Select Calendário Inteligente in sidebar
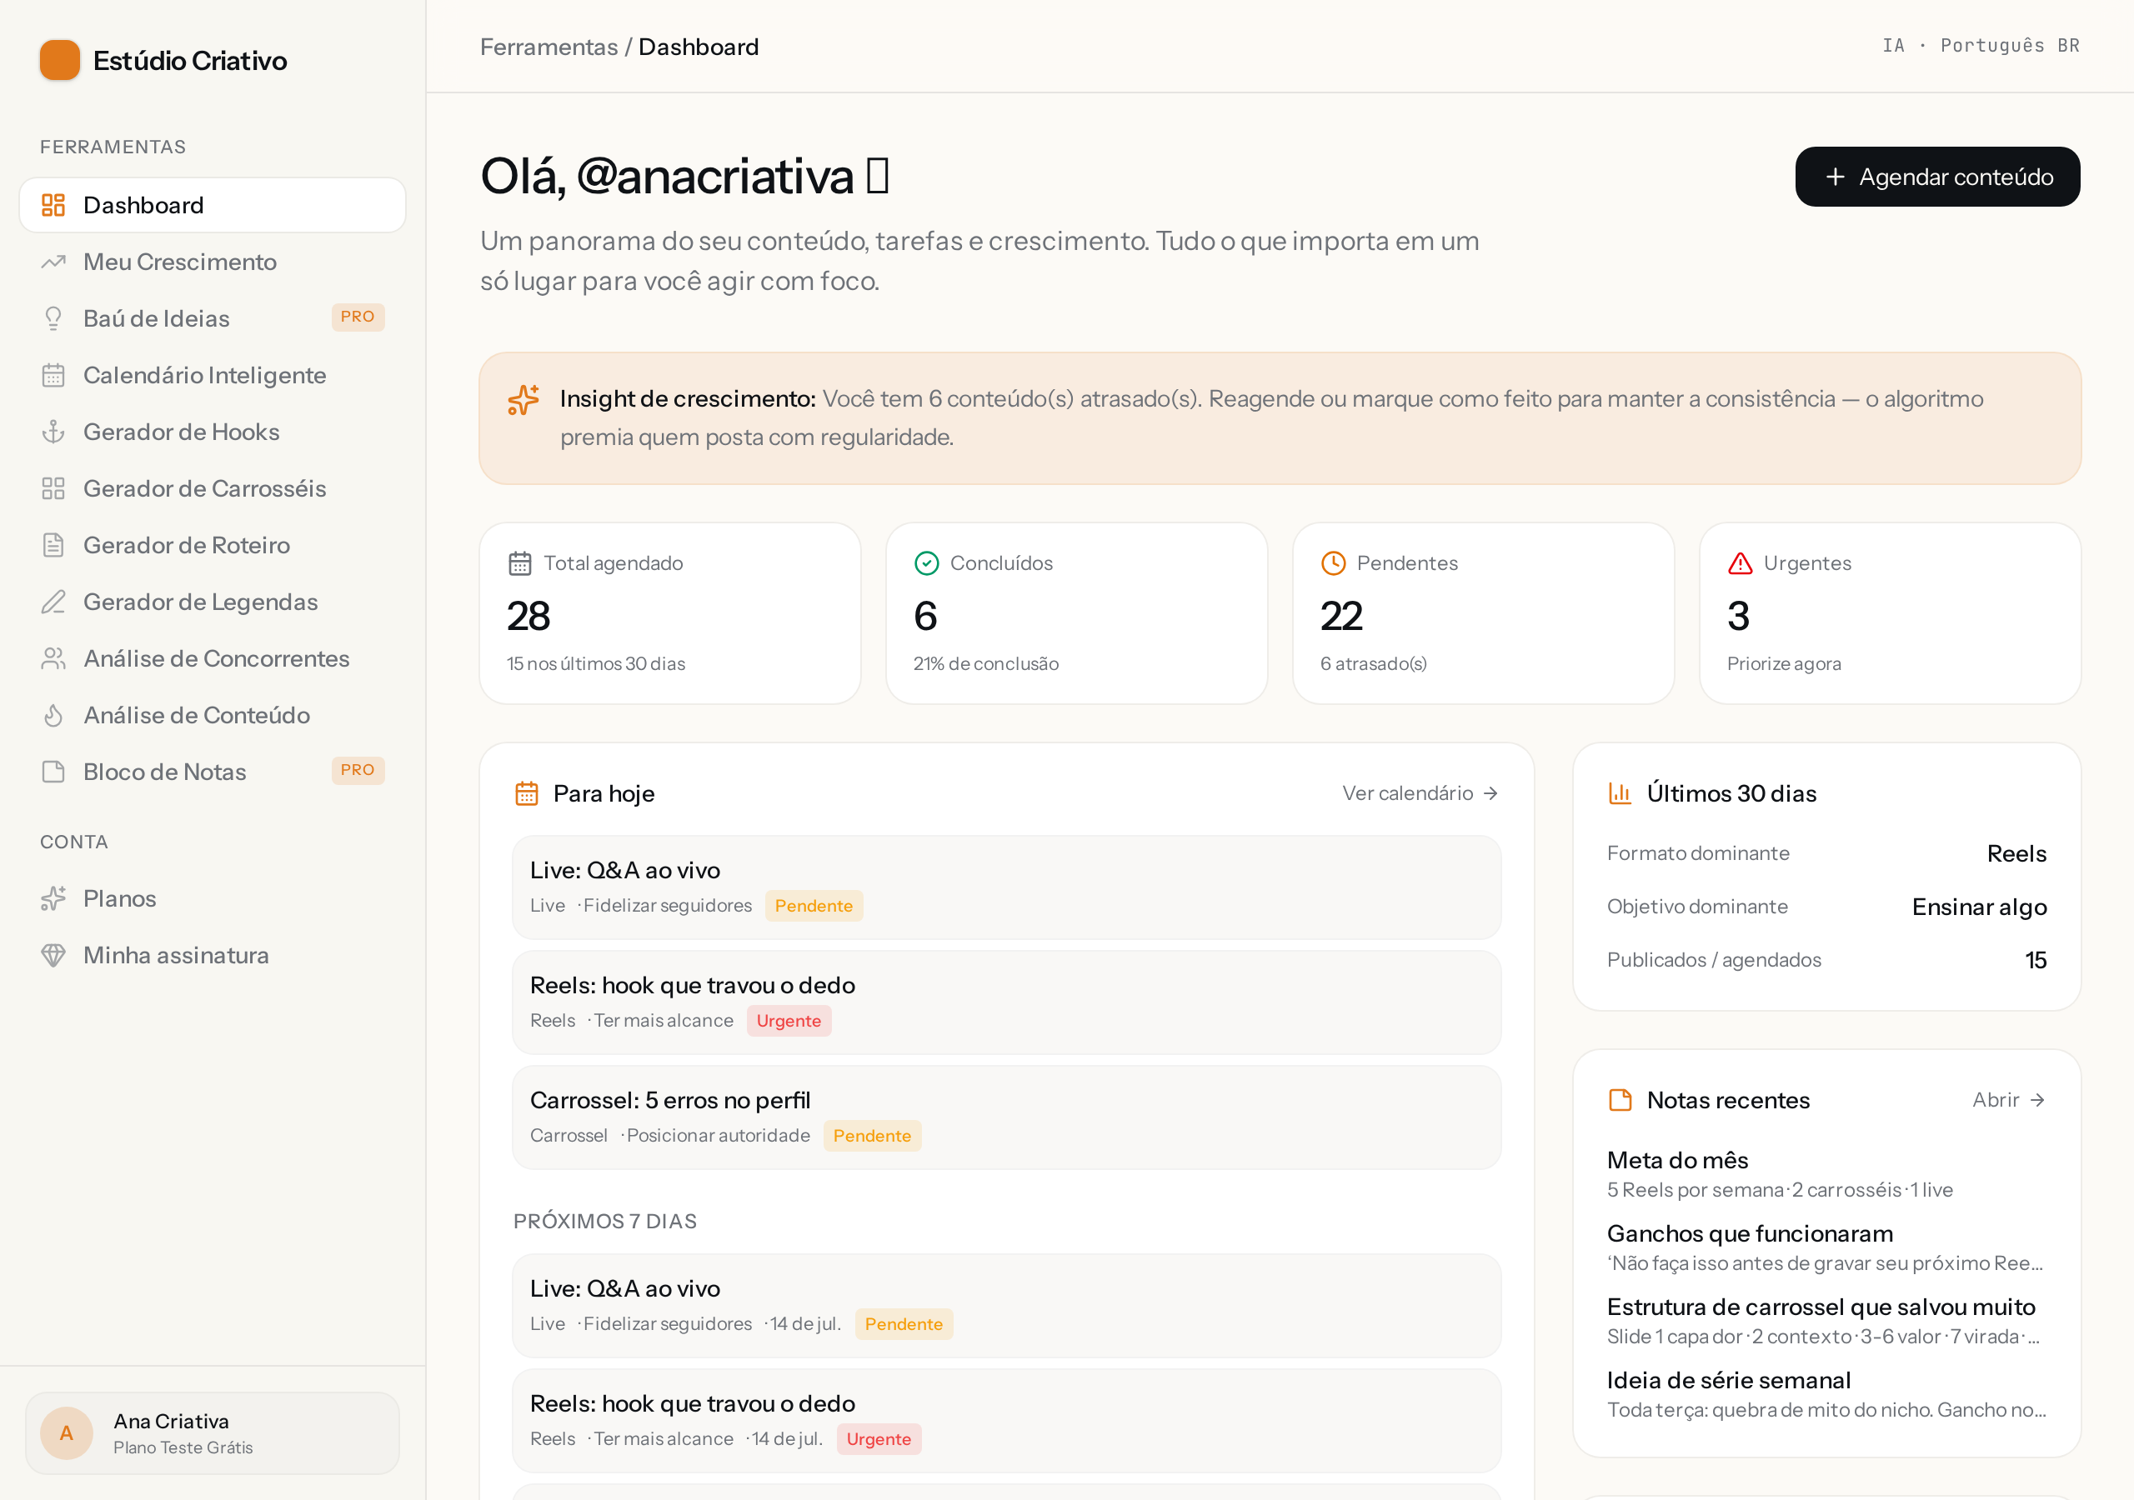 click(x=213, y=376)
